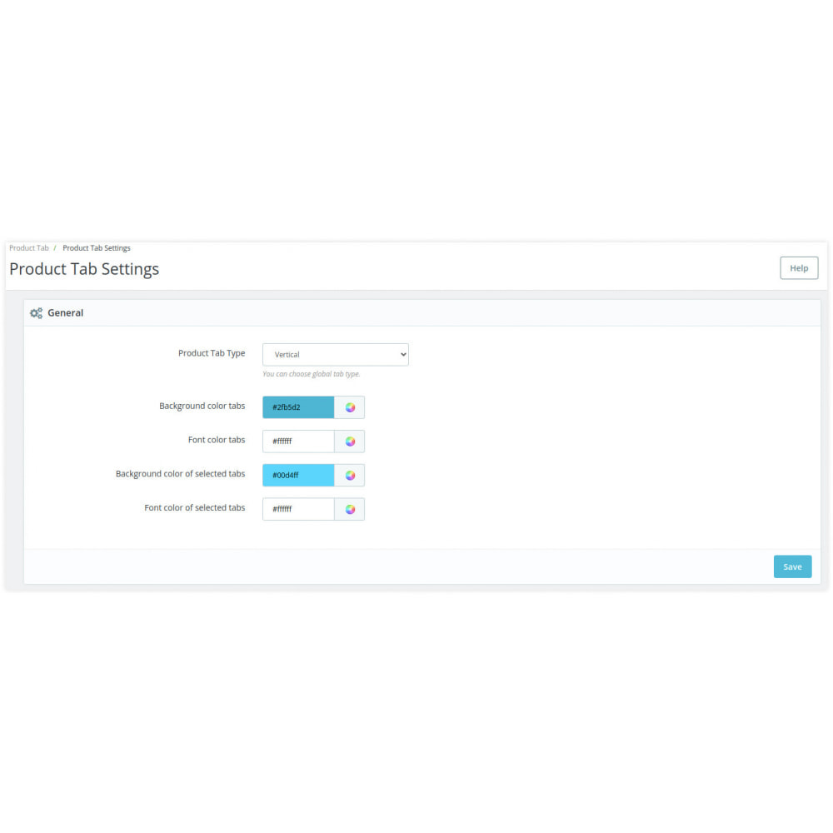833x833 pixels.
Task: Click the #2fb5d2 background color field
Action: click(x=298, y=407)
